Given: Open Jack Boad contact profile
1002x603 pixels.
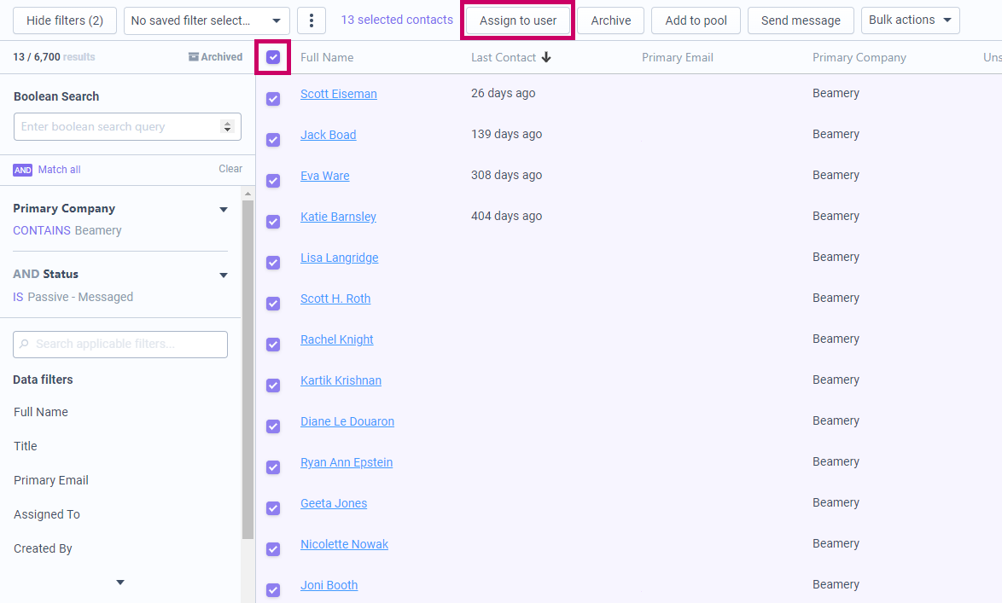Looking at the screenshot, I should [329, 135].
